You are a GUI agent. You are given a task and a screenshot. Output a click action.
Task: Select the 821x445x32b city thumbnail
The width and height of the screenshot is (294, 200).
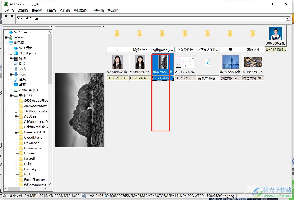tap(253, 62)
